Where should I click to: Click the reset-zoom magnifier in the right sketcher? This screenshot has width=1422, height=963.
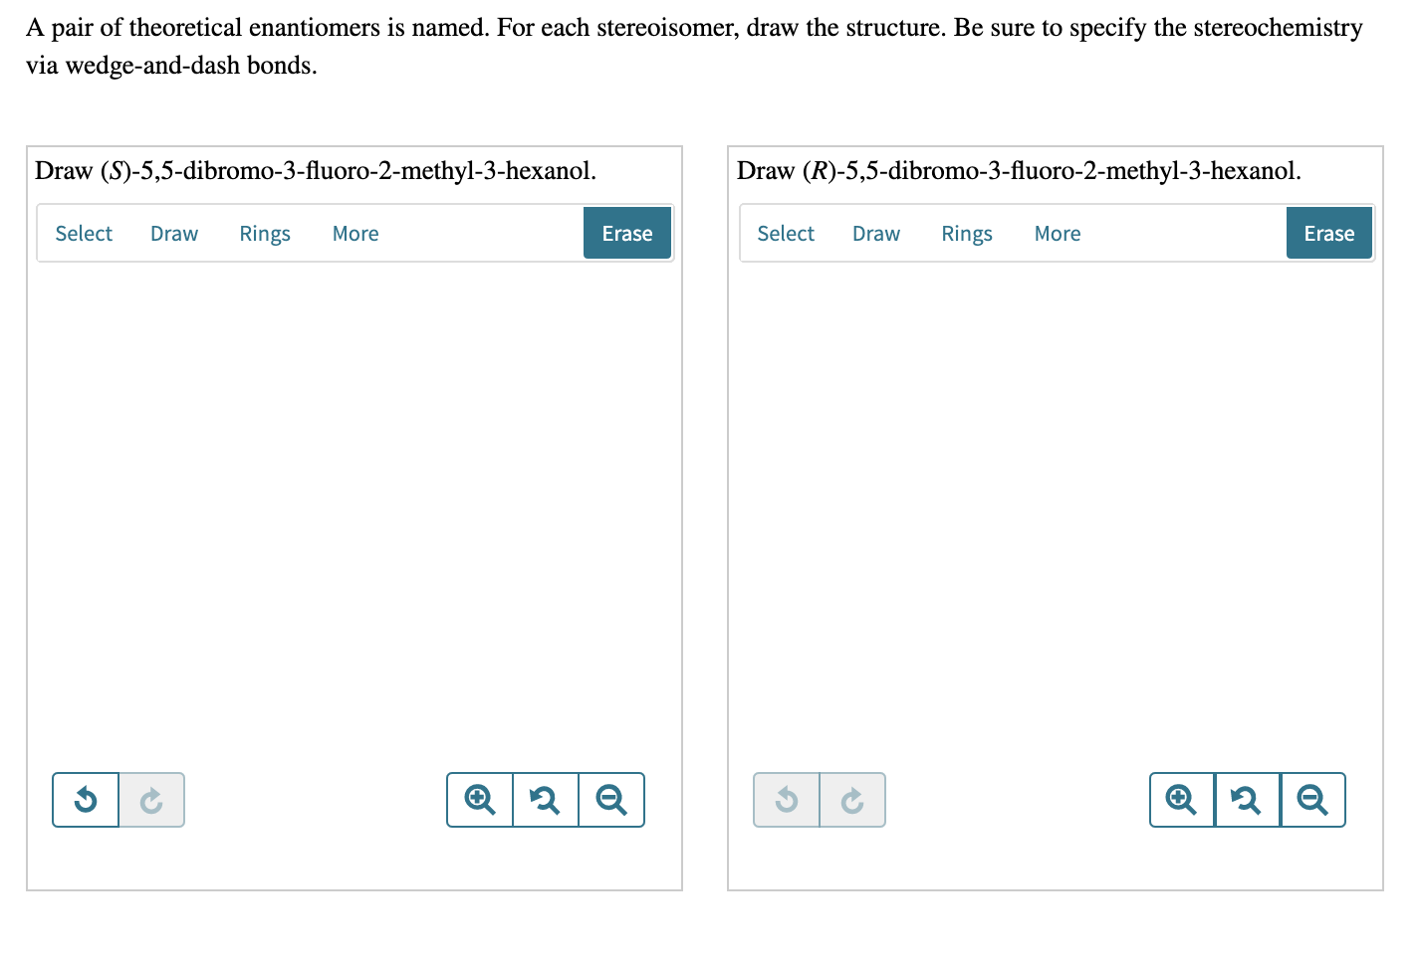click(x=1247, y=800)
